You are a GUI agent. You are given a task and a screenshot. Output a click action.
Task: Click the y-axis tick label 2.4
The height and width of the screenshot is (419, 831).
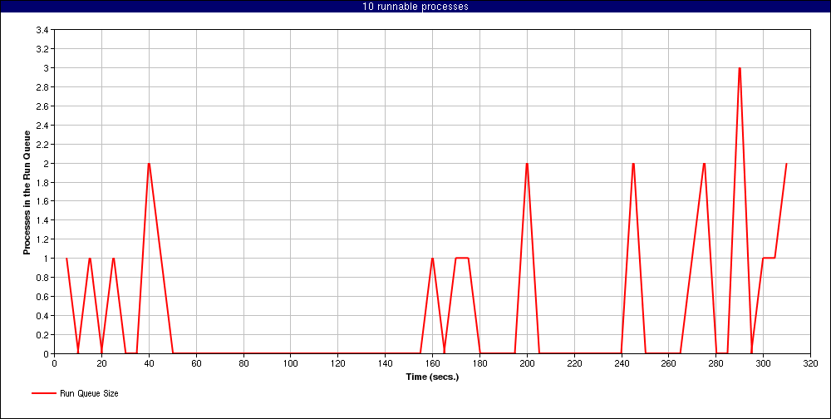pyautogui.click(x=43, y=126)
